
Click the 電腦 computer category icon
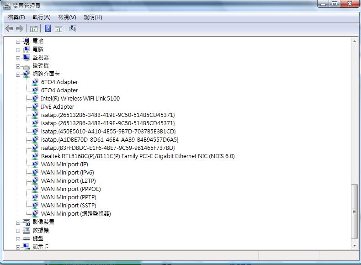[x=27, y=49]
